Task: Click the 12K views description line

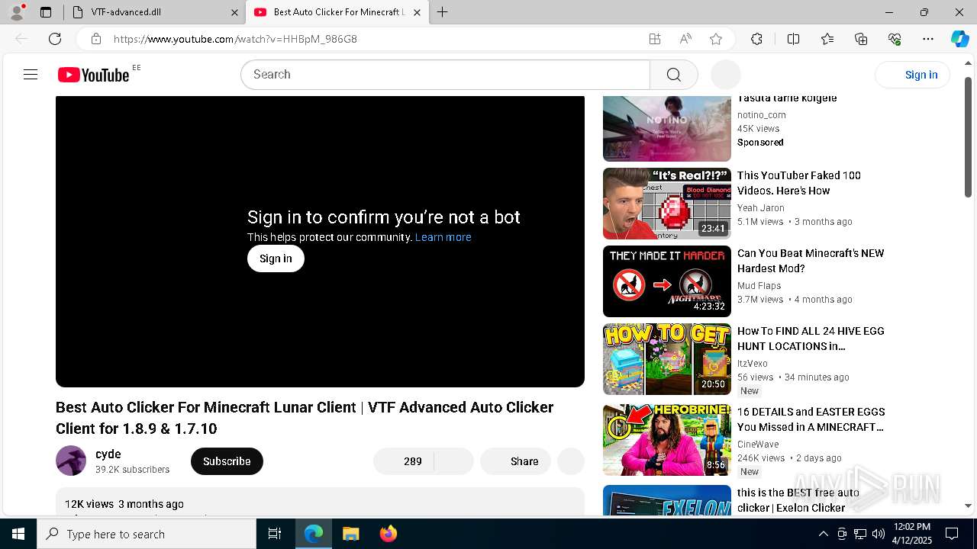Action: click(124, 504)
